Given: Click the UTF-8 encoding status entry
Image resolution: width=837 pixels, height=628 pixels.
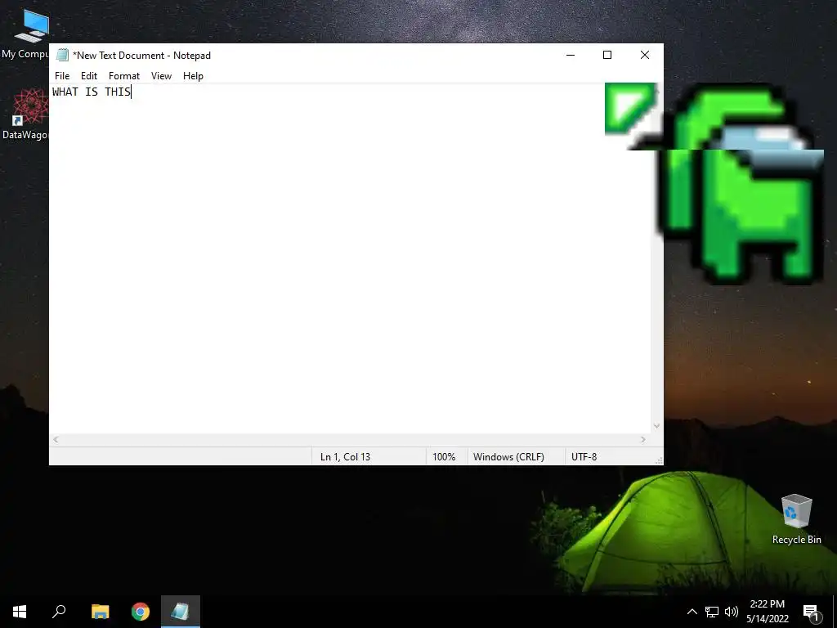Looking at the screenshot, I should point(584,456).
